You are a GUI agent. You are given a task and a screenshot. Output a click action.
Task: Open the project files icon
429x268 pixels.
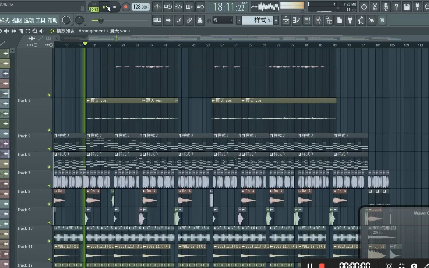(x=340, y=20)
